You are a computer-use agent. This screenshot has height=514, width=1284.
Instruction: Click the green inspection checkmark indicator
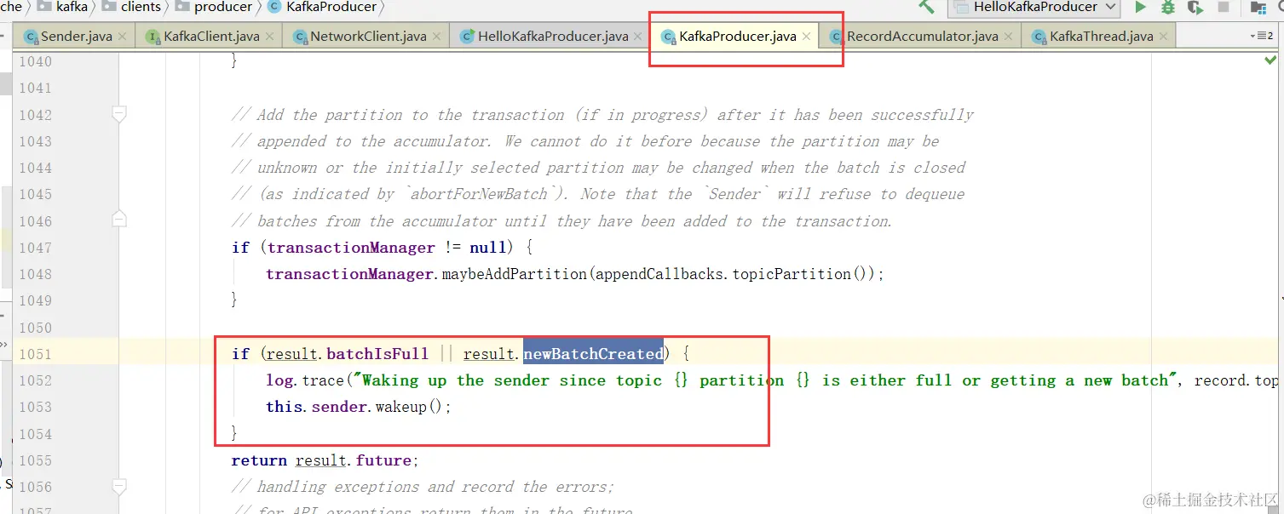point(1270,60)
